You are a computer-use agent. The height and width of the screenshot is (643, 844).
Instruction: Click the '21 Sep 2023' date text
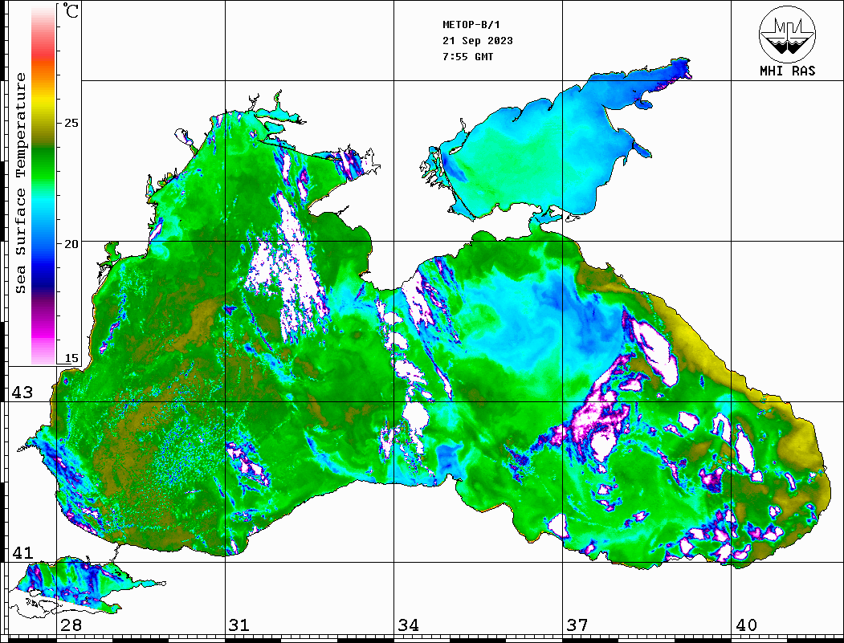(478, 41)
